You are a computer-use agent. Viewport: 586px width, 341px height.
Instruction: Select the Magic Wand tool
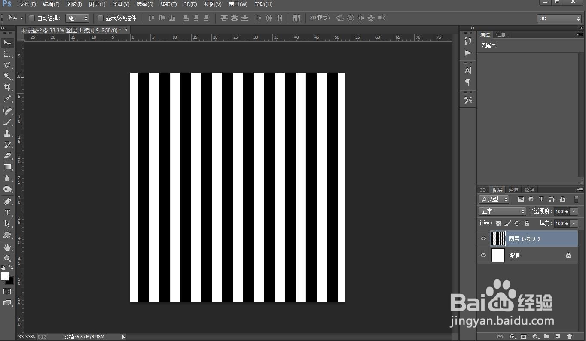click(7, 76)
